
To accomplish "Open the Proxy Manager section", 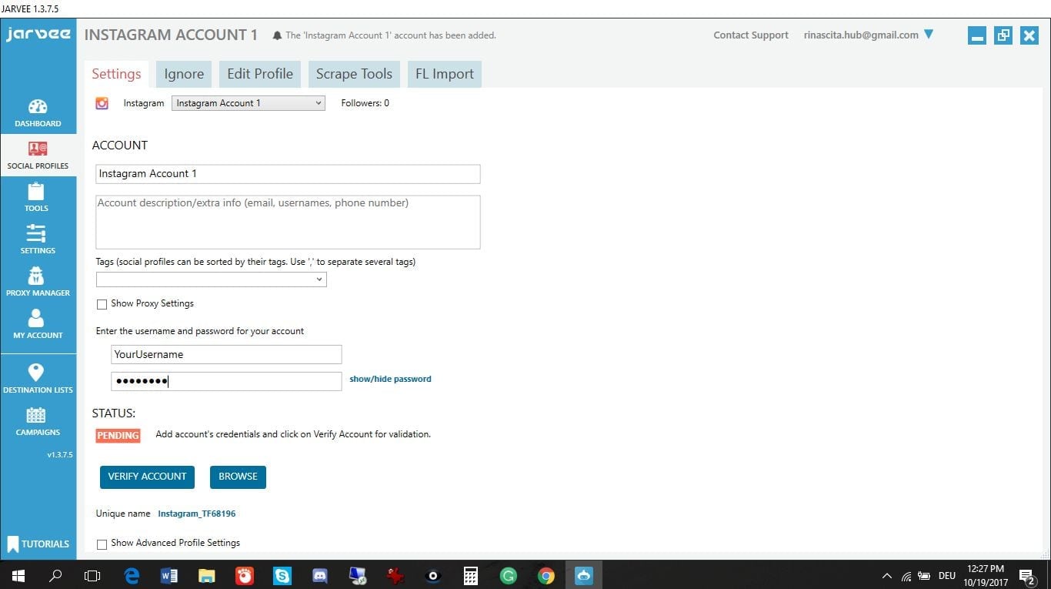I will [38, 282].
